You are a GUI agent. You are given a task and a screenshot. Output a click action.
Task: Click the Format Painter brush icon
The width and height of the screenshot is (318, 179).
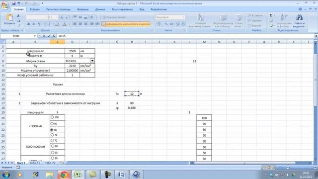pos(19,25)
